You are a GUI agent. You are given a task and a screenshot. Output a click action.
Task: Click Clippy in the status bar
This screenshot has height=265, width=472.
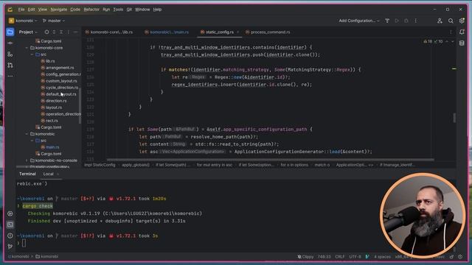pos(305,257)
